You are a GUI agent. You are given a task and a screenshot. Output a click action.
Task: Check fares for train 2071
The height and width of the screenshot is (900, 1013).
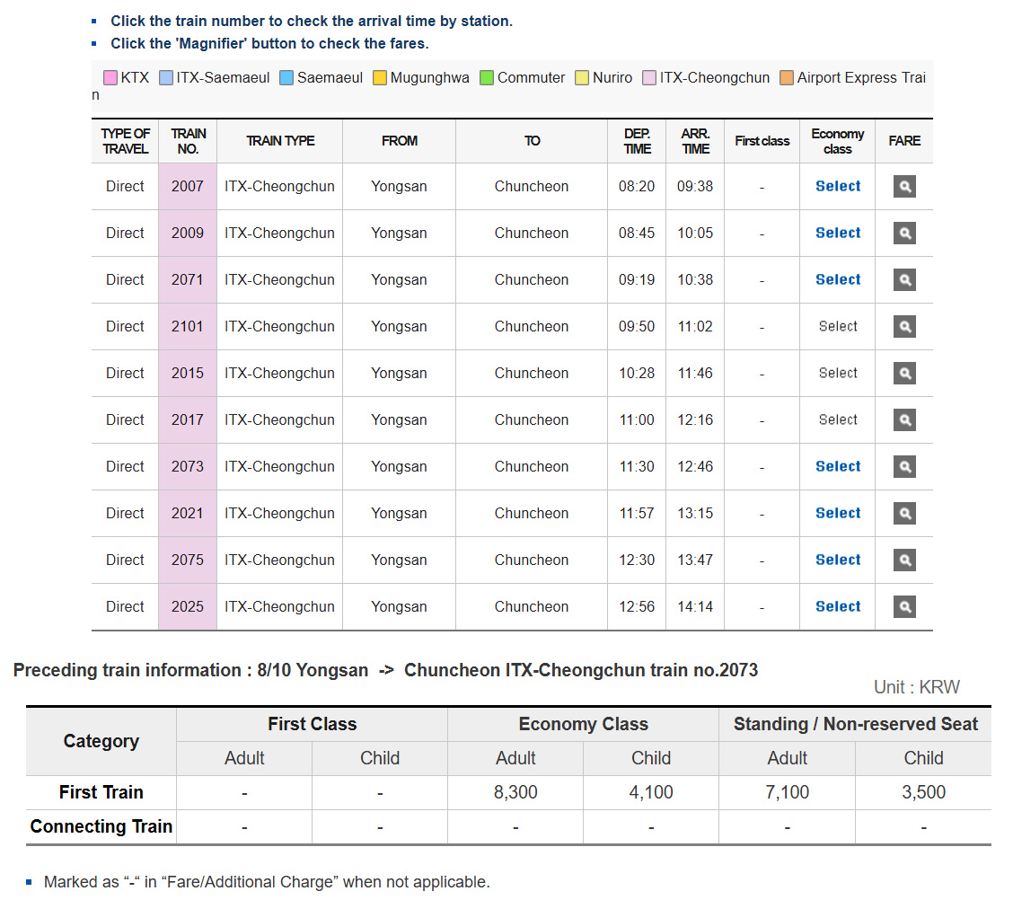click(x=904, y=280)
